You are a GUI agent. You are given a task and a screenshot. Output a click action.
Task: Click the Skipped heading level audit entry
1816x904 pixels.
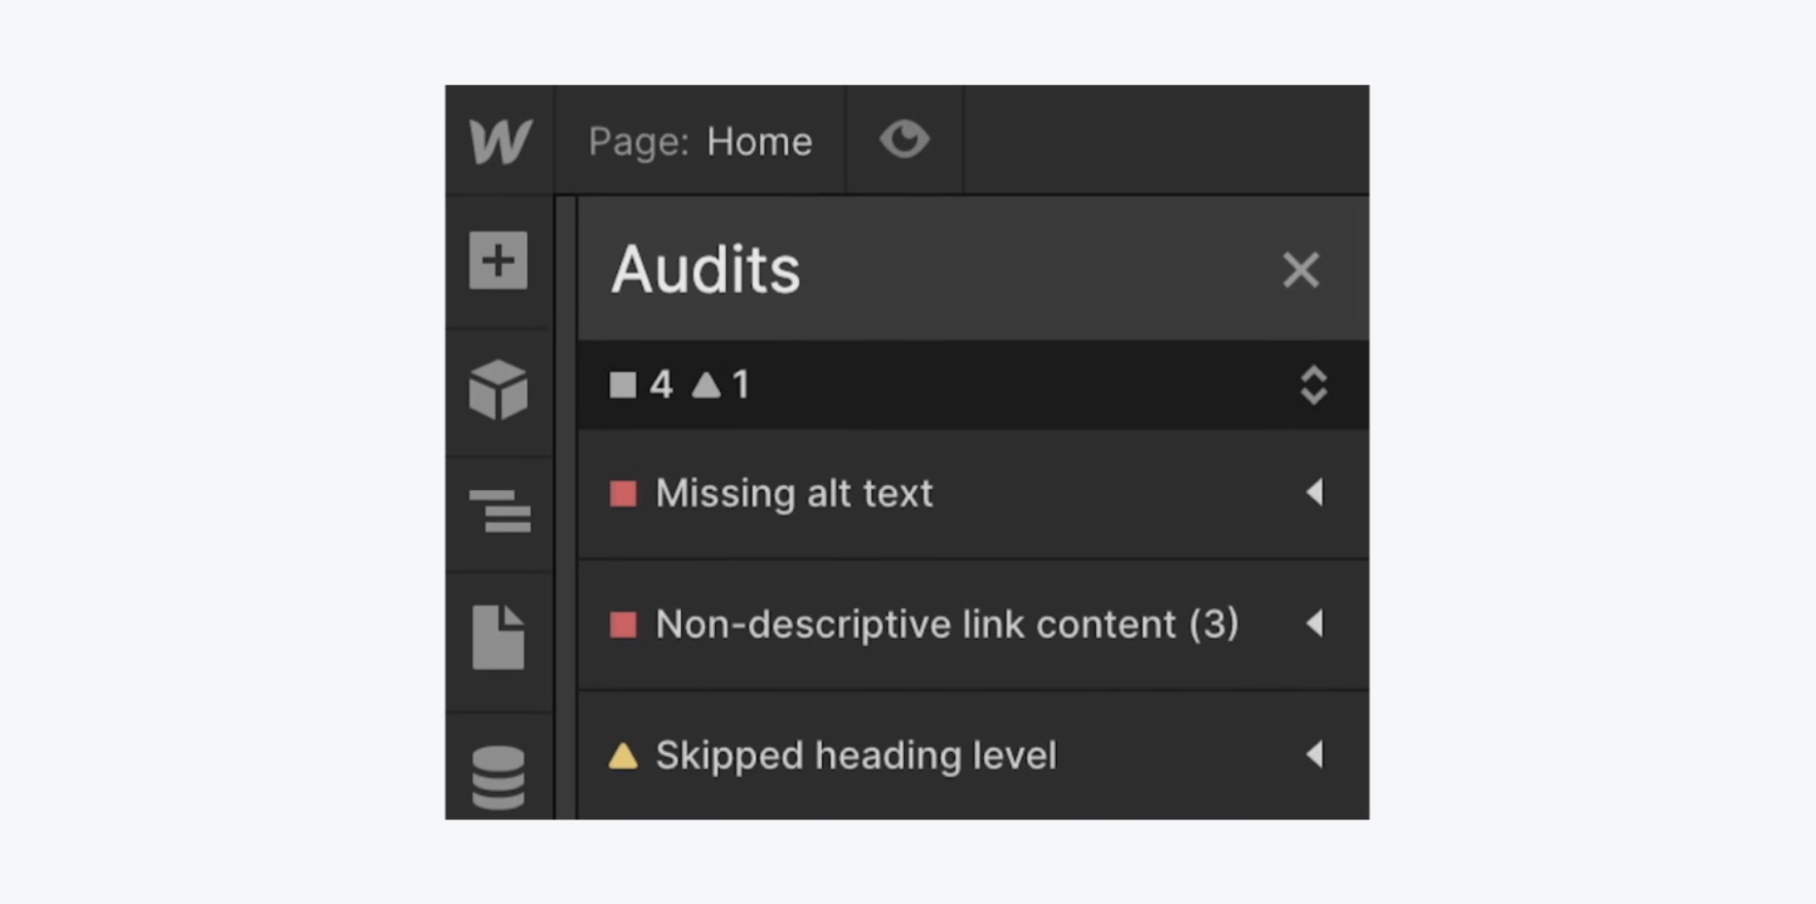coord(856,754)
